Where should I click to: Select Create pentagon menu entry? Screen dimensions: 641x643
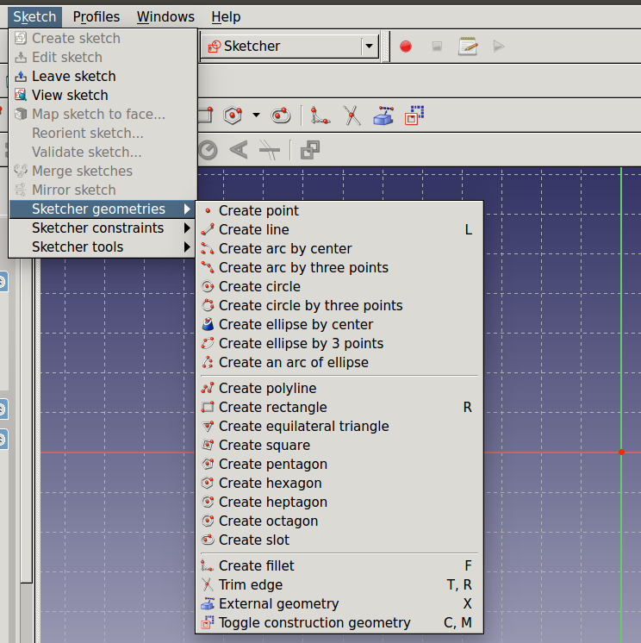[339, 465]
